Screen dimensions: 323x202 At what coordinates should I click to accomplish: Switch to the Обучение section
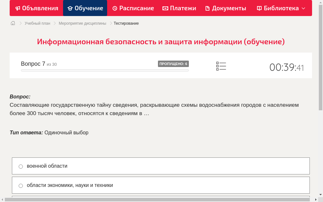point(85,8)
